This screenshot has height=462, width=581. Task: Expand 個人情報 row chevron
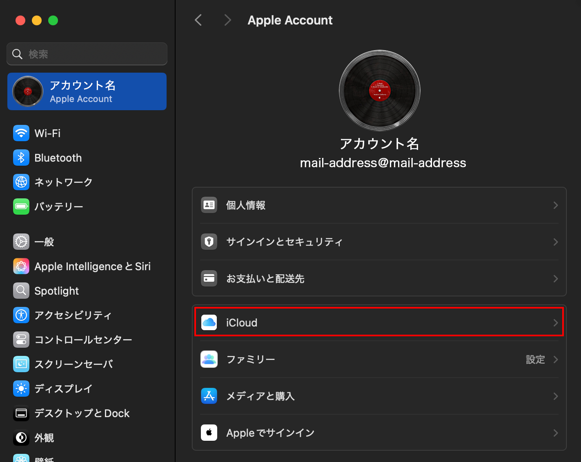point(555,205)
